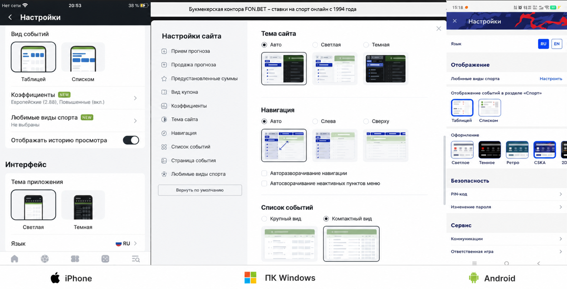Choose the CSKA design swatch on Android
Screen dimensions: 567x289
coord(544,150)
